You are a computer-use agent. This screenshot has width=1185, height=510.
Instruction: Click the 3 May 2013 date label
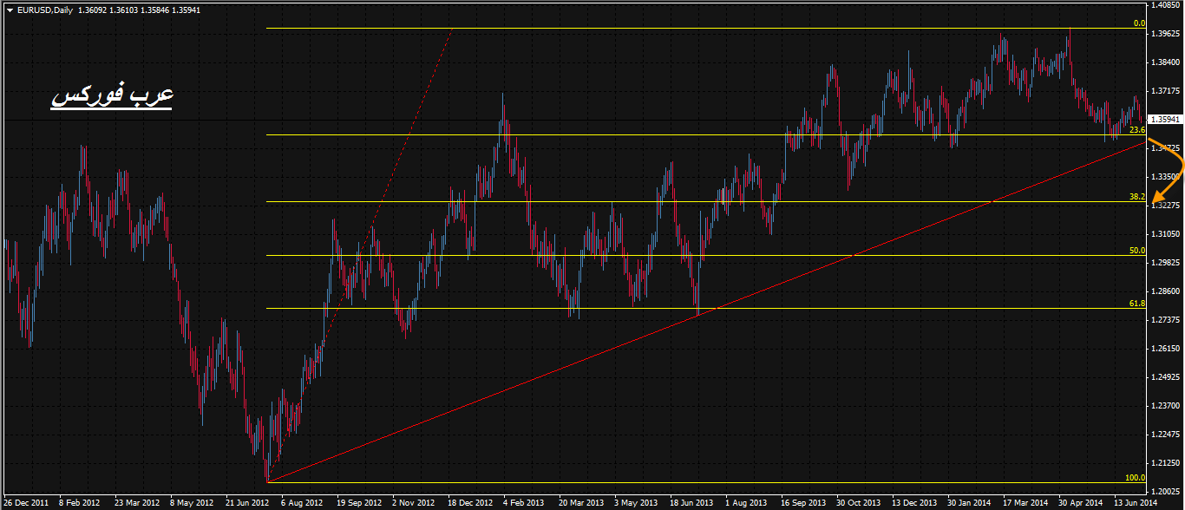(636, 502)
